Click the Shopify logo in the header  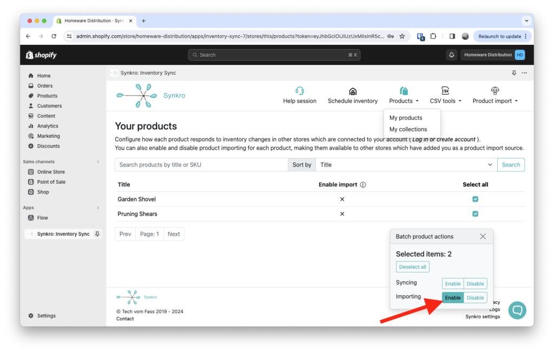(x=41, y=55)
